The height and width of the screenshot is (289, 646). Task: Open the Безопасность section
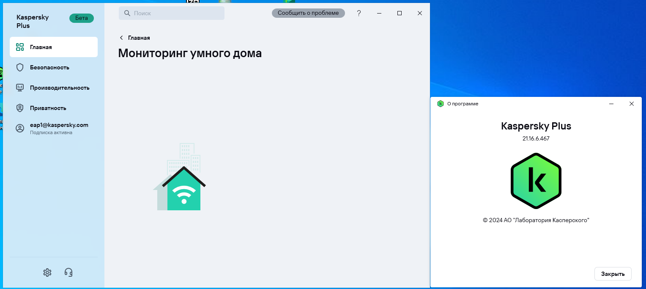point(54,67)
